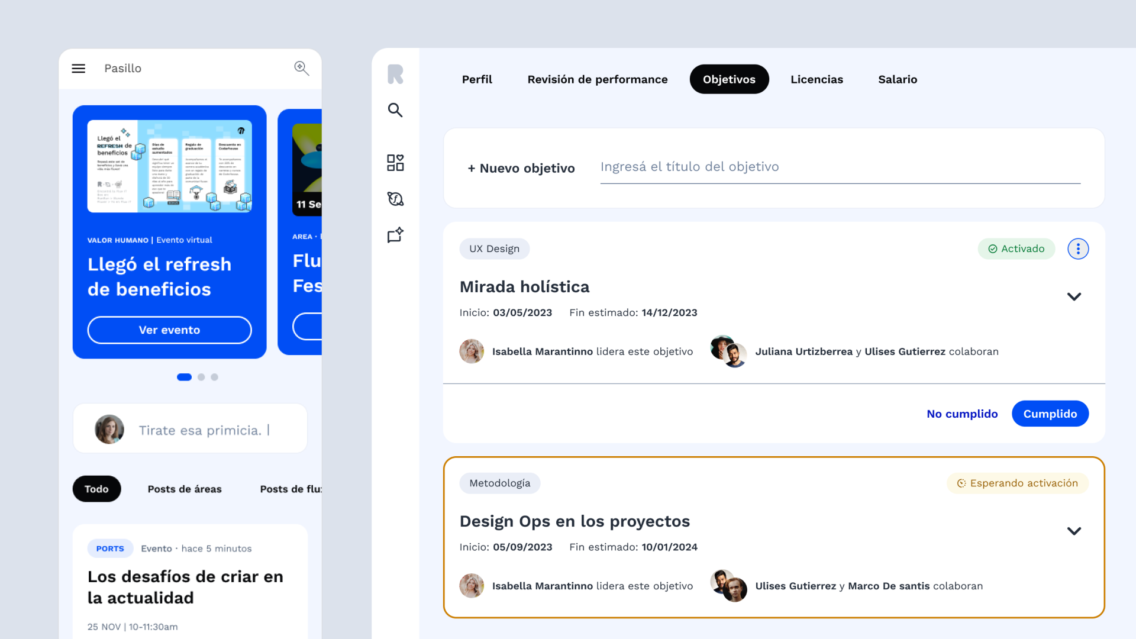1136x639 pixels.
Task: Click the search icon in Pasillo header
Action: 302,69
